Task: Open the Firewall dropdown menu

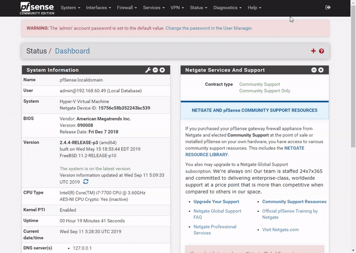Action: [x=127, y=8]
